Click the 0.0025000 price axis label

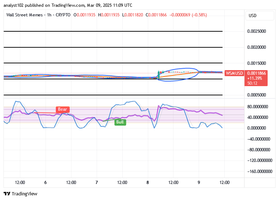(x=257, y=31)
